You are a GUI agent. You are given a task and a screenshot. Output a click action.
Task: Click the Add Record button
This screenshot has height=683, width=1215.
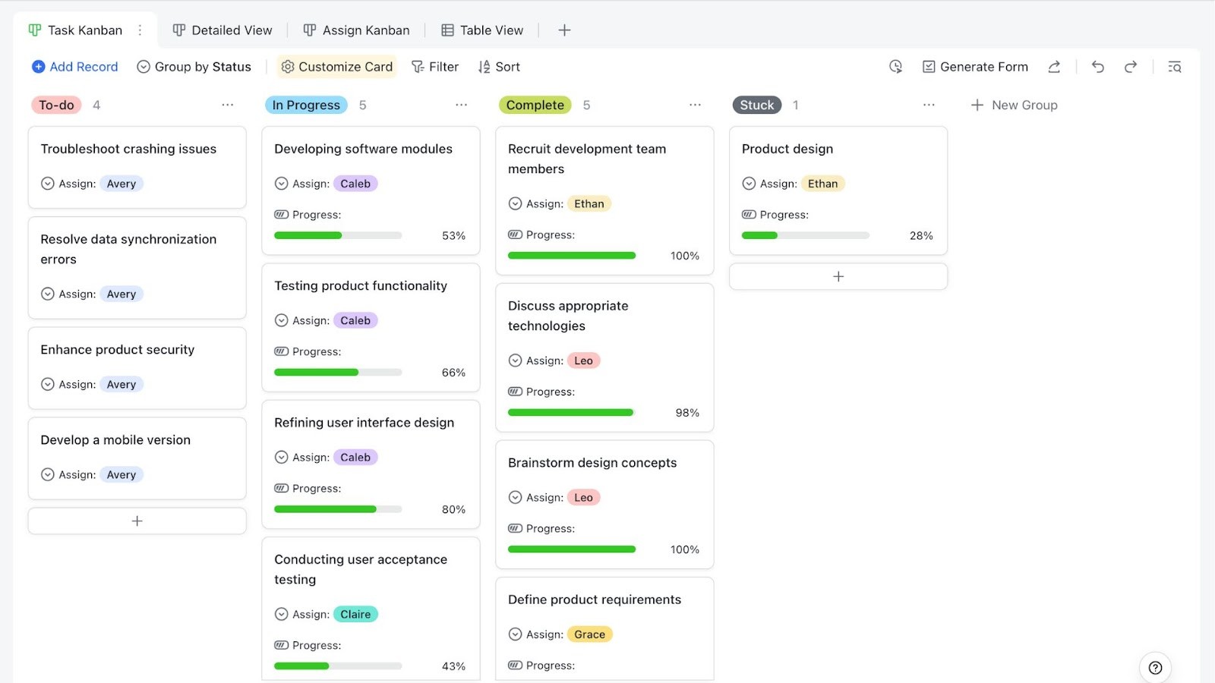(x=74, y=67)
